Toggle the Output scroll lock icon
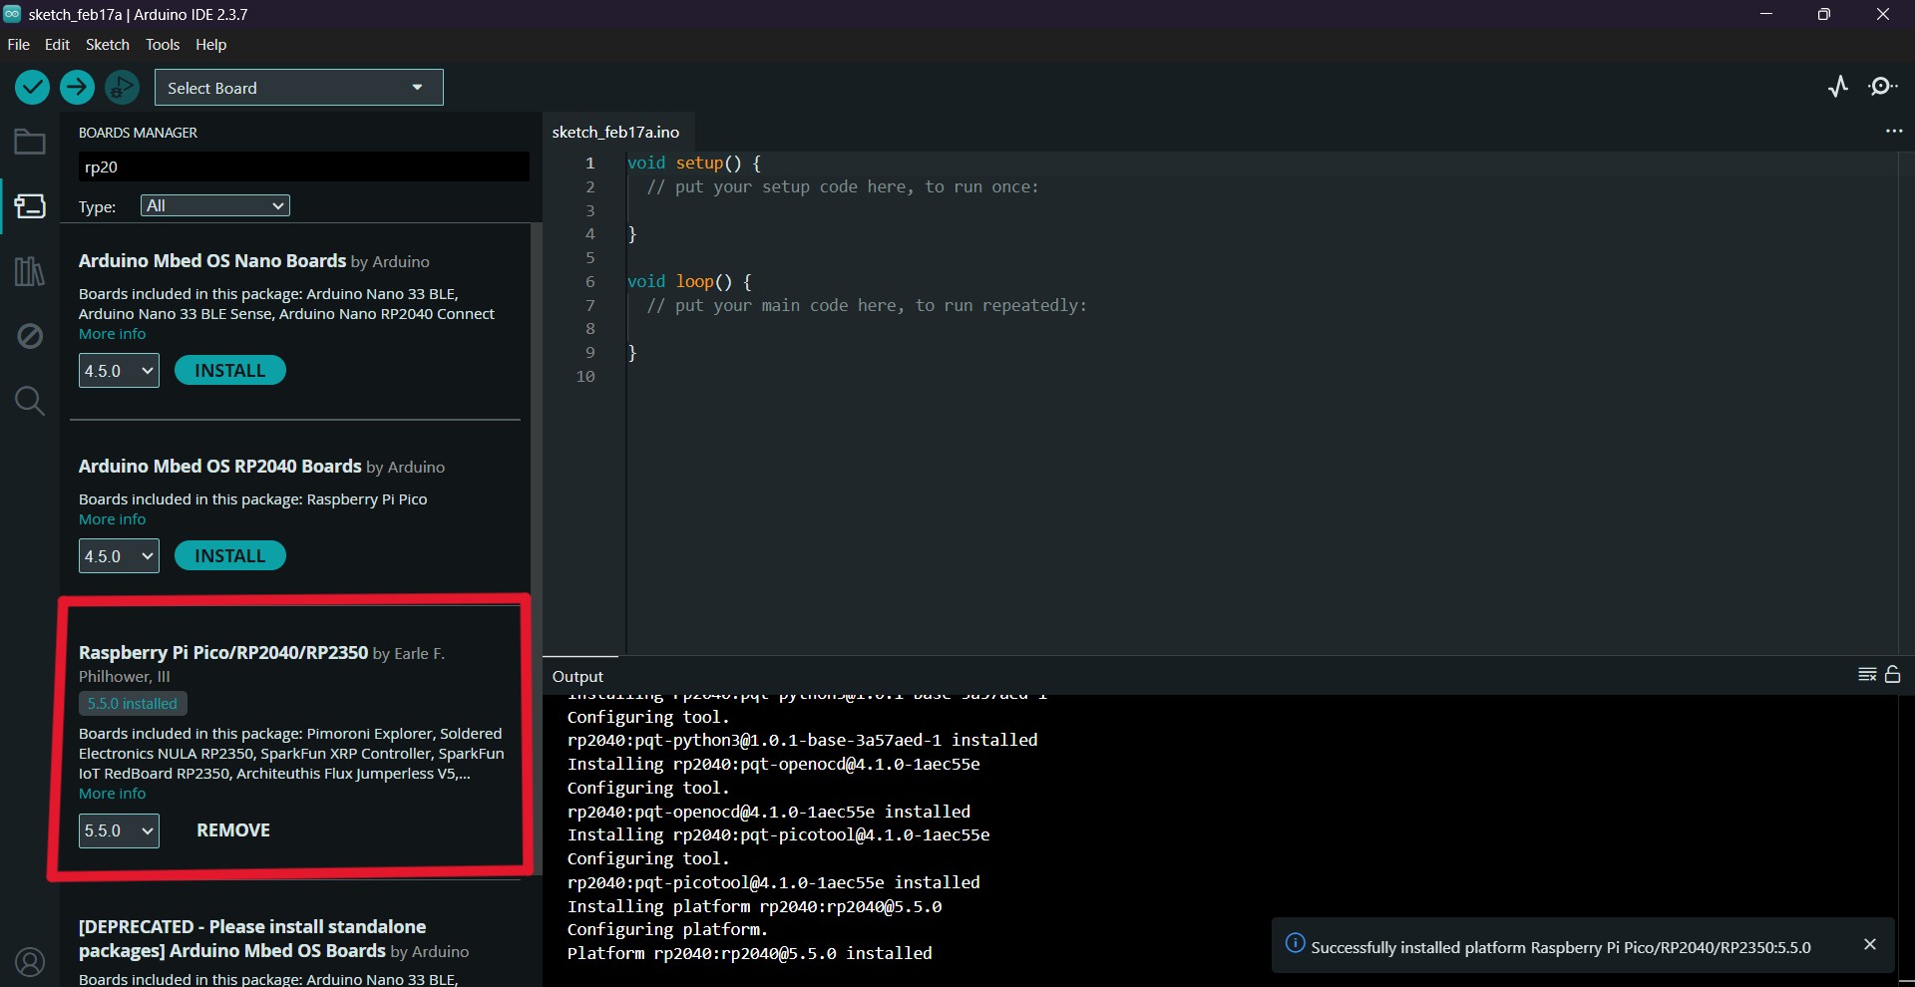The image size is (1915, 987). point(1893,675)
